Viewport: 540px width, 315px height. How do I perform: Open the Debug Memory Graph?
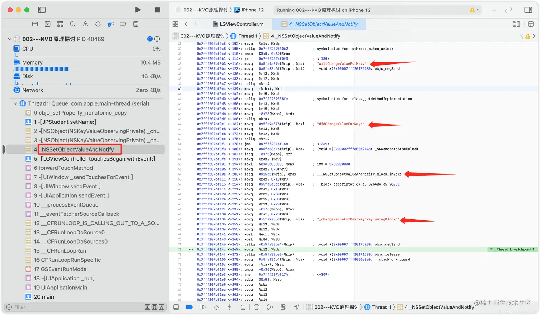point(270,307)
